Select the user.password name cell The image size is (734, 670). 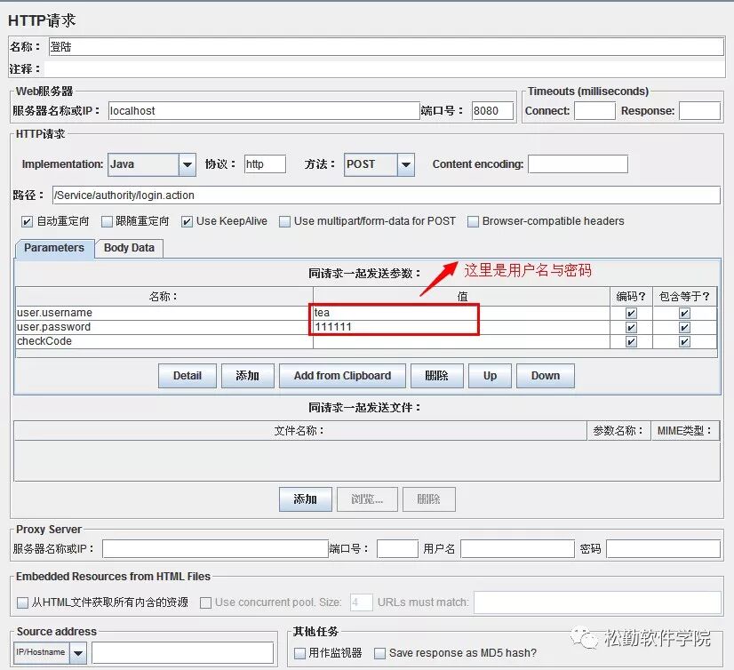coord(164,327)
